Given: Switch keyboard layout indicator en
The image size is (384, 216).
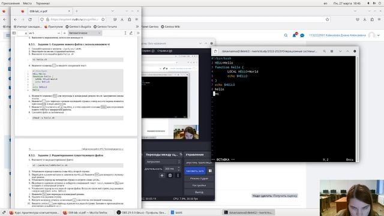Looking at the screenshot, I should click(325, 3).
